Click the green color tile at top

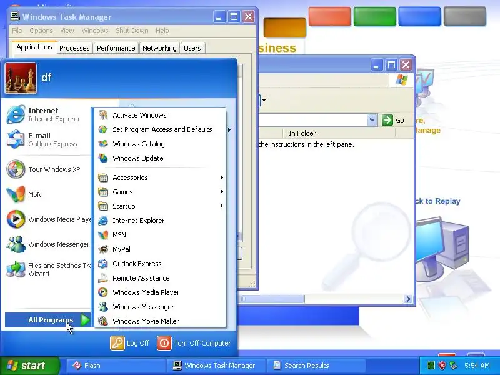pos(374,16)
